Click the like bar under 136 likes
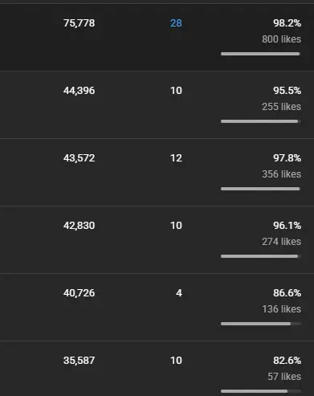 pyautogui.click(x=260, y=324)
